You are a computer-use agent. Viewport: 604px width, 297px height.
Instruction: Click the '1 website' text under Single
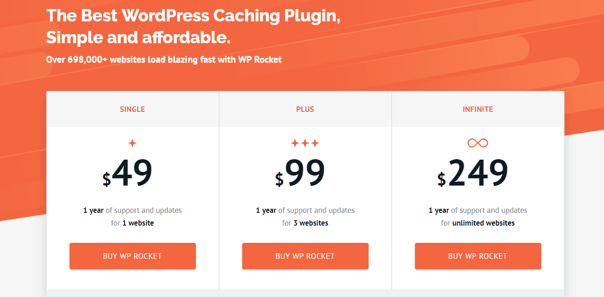[138, 223]
